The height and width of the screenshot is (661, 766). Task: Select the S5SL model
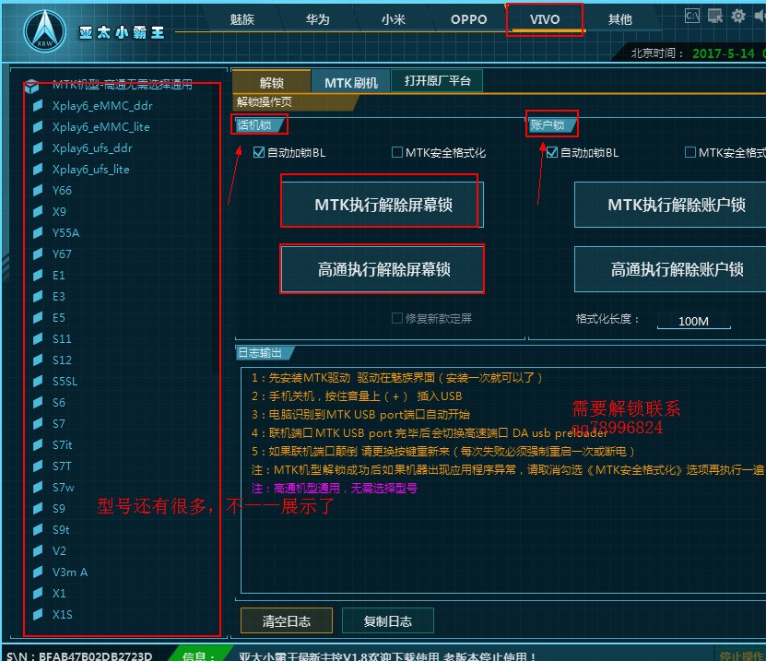pyautogui.click(x=65, y=381)
